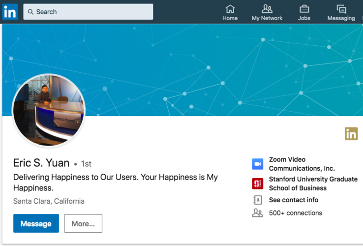Click the 1st connection degree label
Screen dimensions: 363x246
point(86,164)
